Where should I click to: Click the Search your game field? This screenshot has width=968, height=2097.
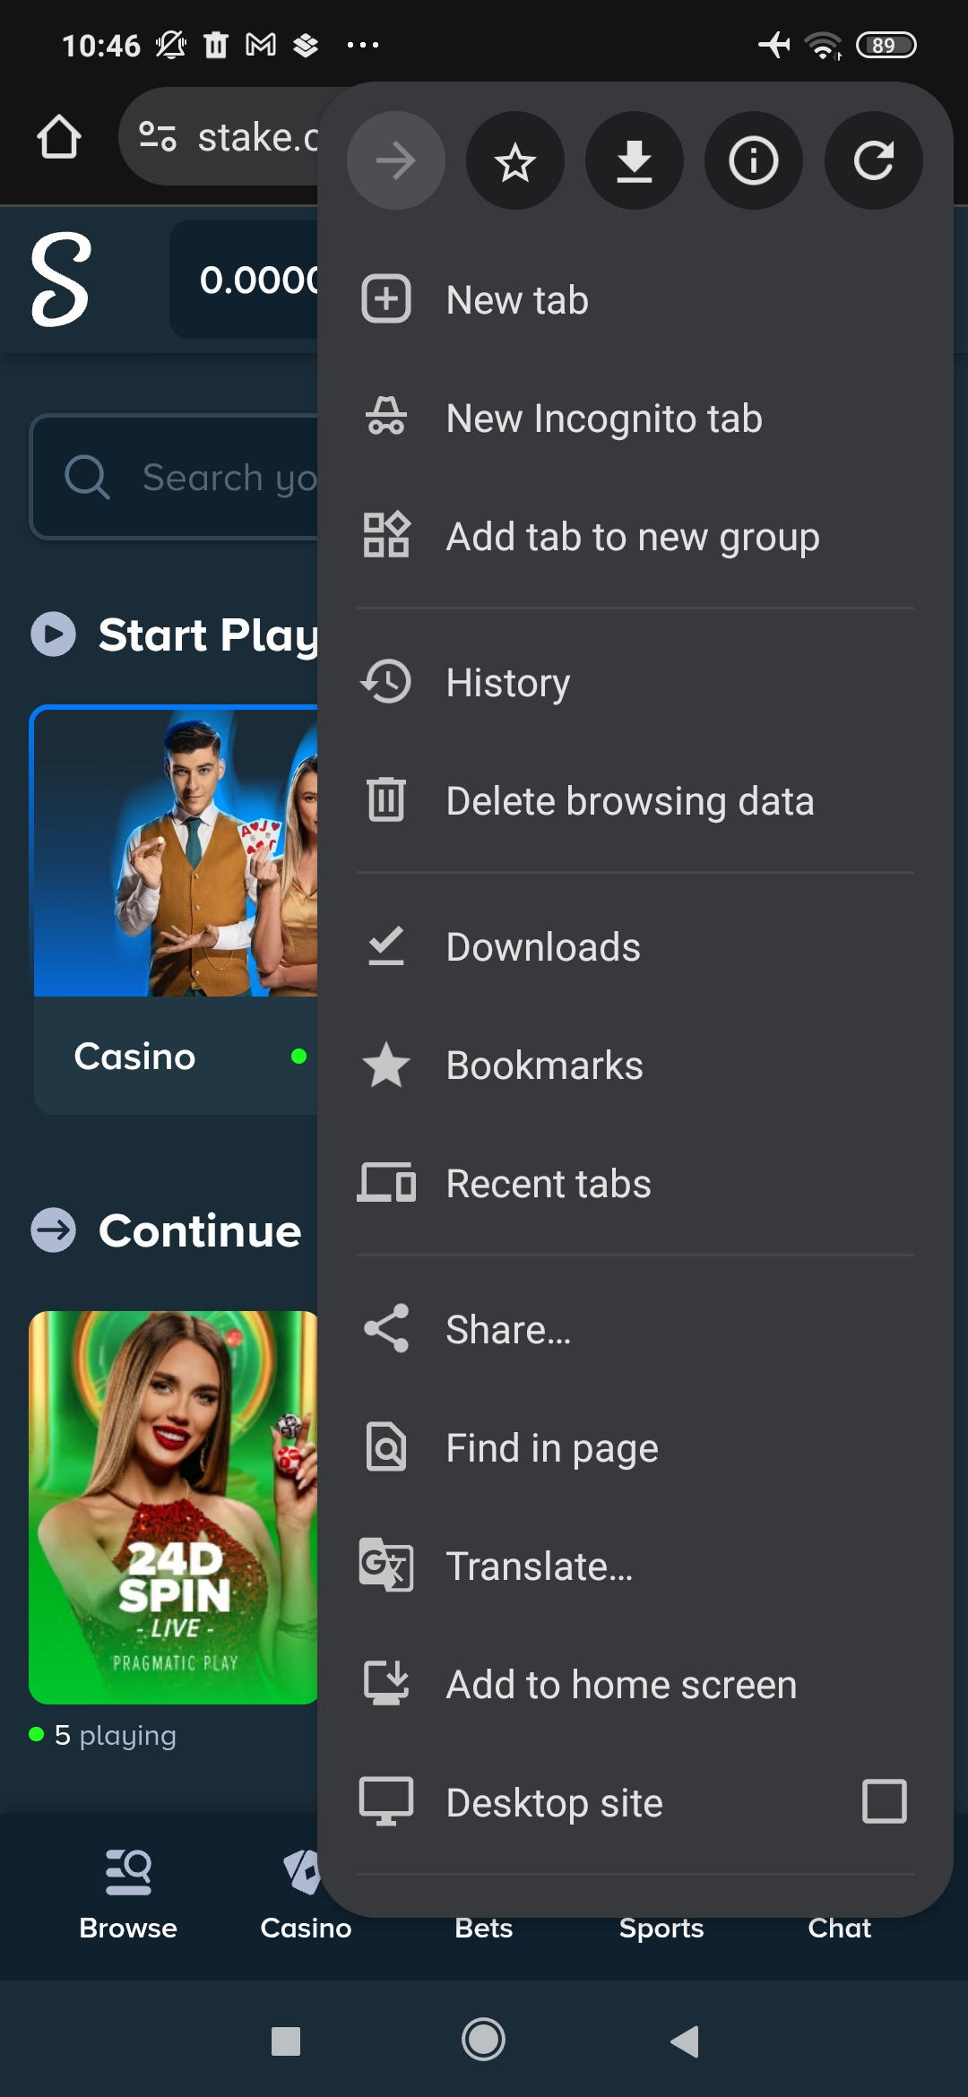coord(176,477)
